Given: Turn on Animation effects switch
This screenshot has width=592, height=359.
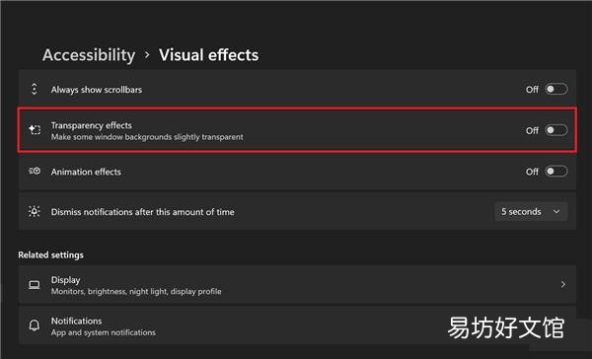Looking at the screenshot, I should point(556,172).
